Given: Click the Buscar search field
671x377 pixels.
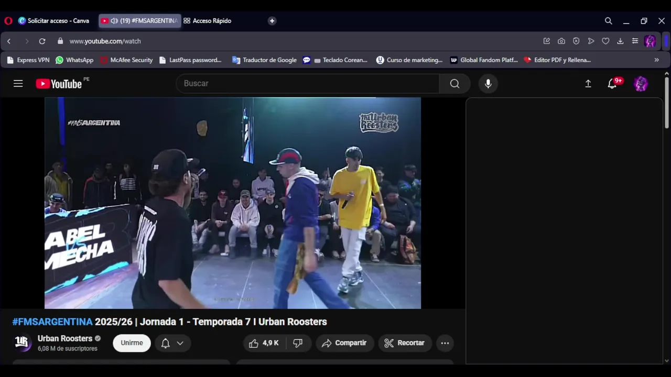Looking at the screenshot, I should (x=308, y=83).
